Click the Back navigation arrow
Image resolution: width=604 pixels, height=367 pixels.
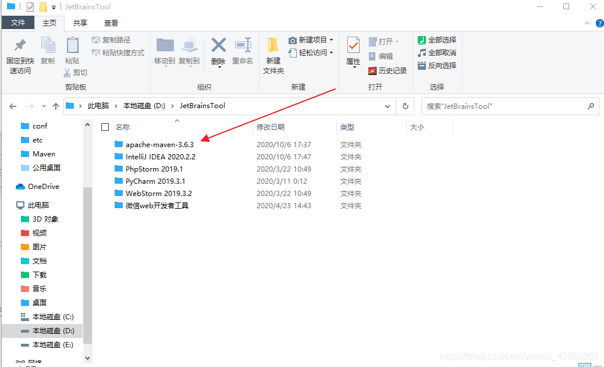point(13,106)
